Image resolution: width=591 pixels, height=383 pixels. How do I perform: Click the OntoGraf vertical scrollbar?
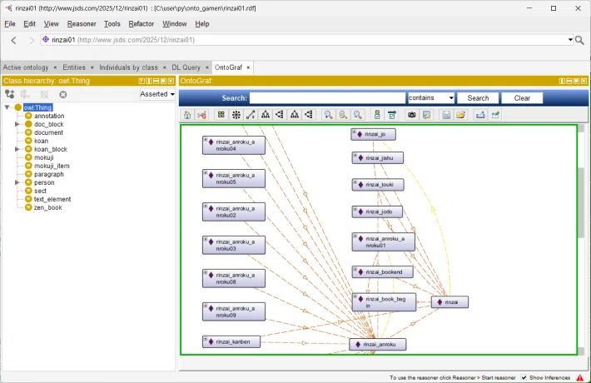[581, 203]
